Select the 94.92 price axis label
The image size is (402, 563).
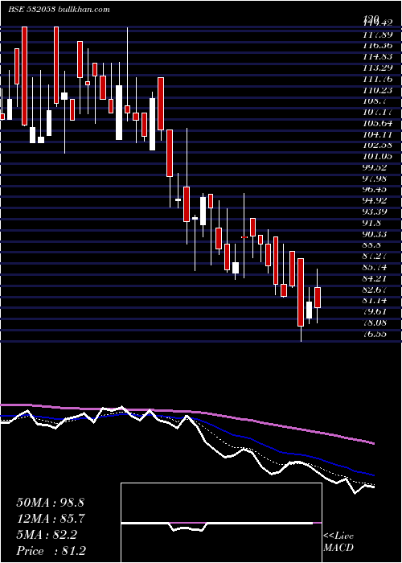(376, 201)
